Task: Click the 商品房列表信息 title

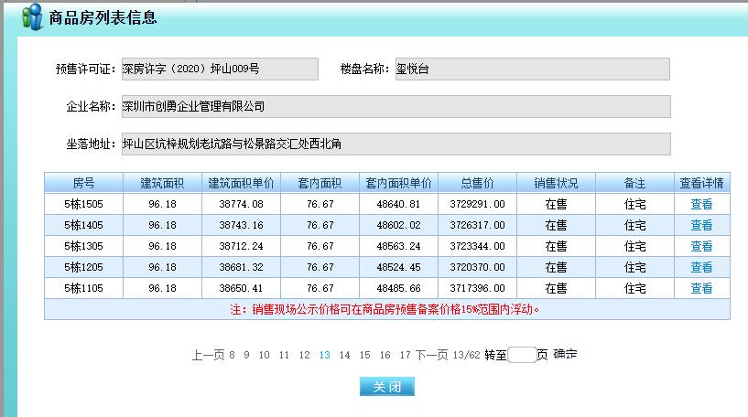Action: pos(103,17)
